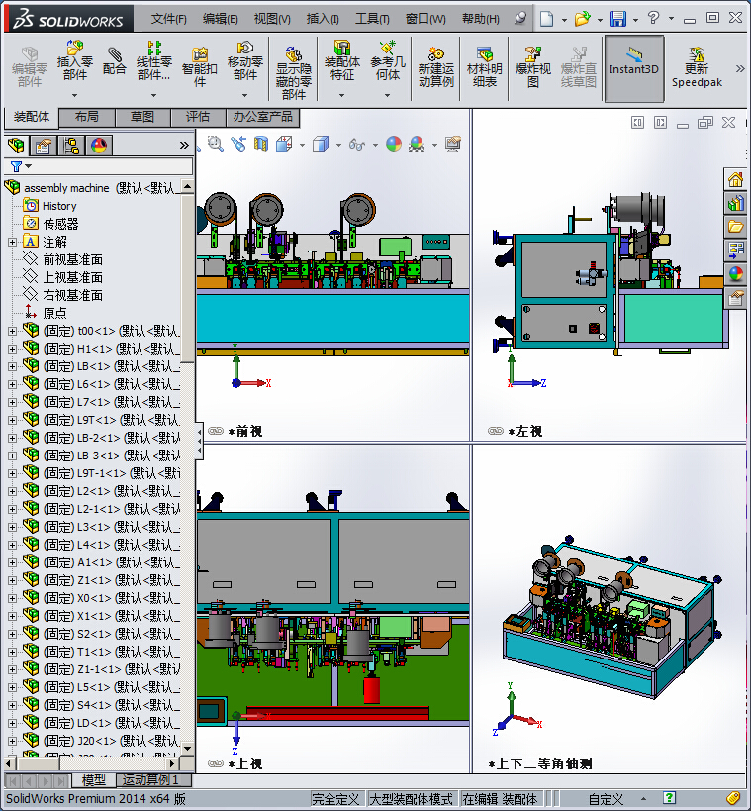Open View Settings icon in viewport toolbar

pyautogui.click(x=453, y=144)
